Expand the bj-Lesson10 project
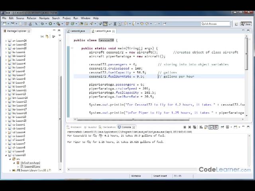This screenshot has width=255, height=191. 6,86
